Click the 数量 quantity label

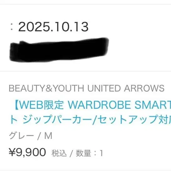83,153
